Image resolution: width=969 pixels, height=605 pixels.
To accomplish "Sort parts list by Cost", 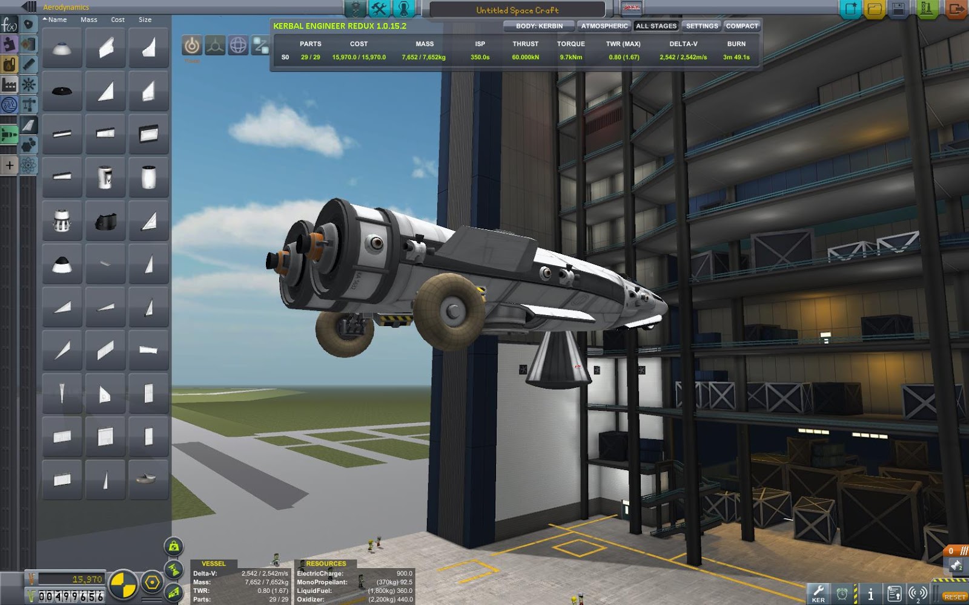I will tap(117, 19).
